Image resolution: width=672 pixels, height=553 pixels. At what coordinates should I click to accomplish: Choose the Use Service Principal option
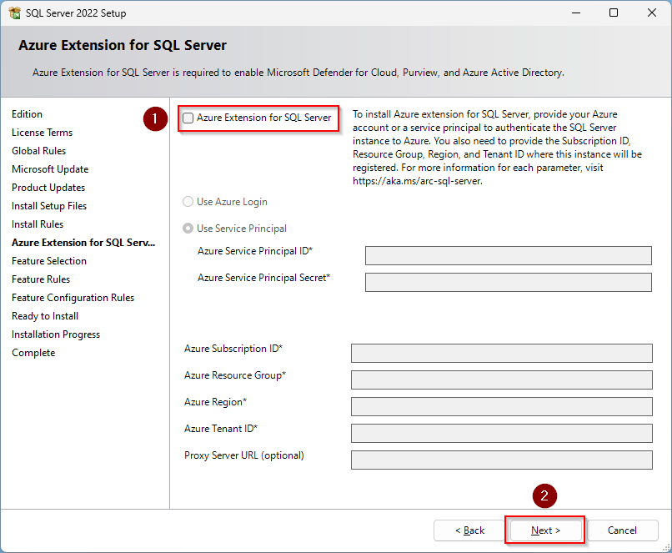tap(188, 229)
